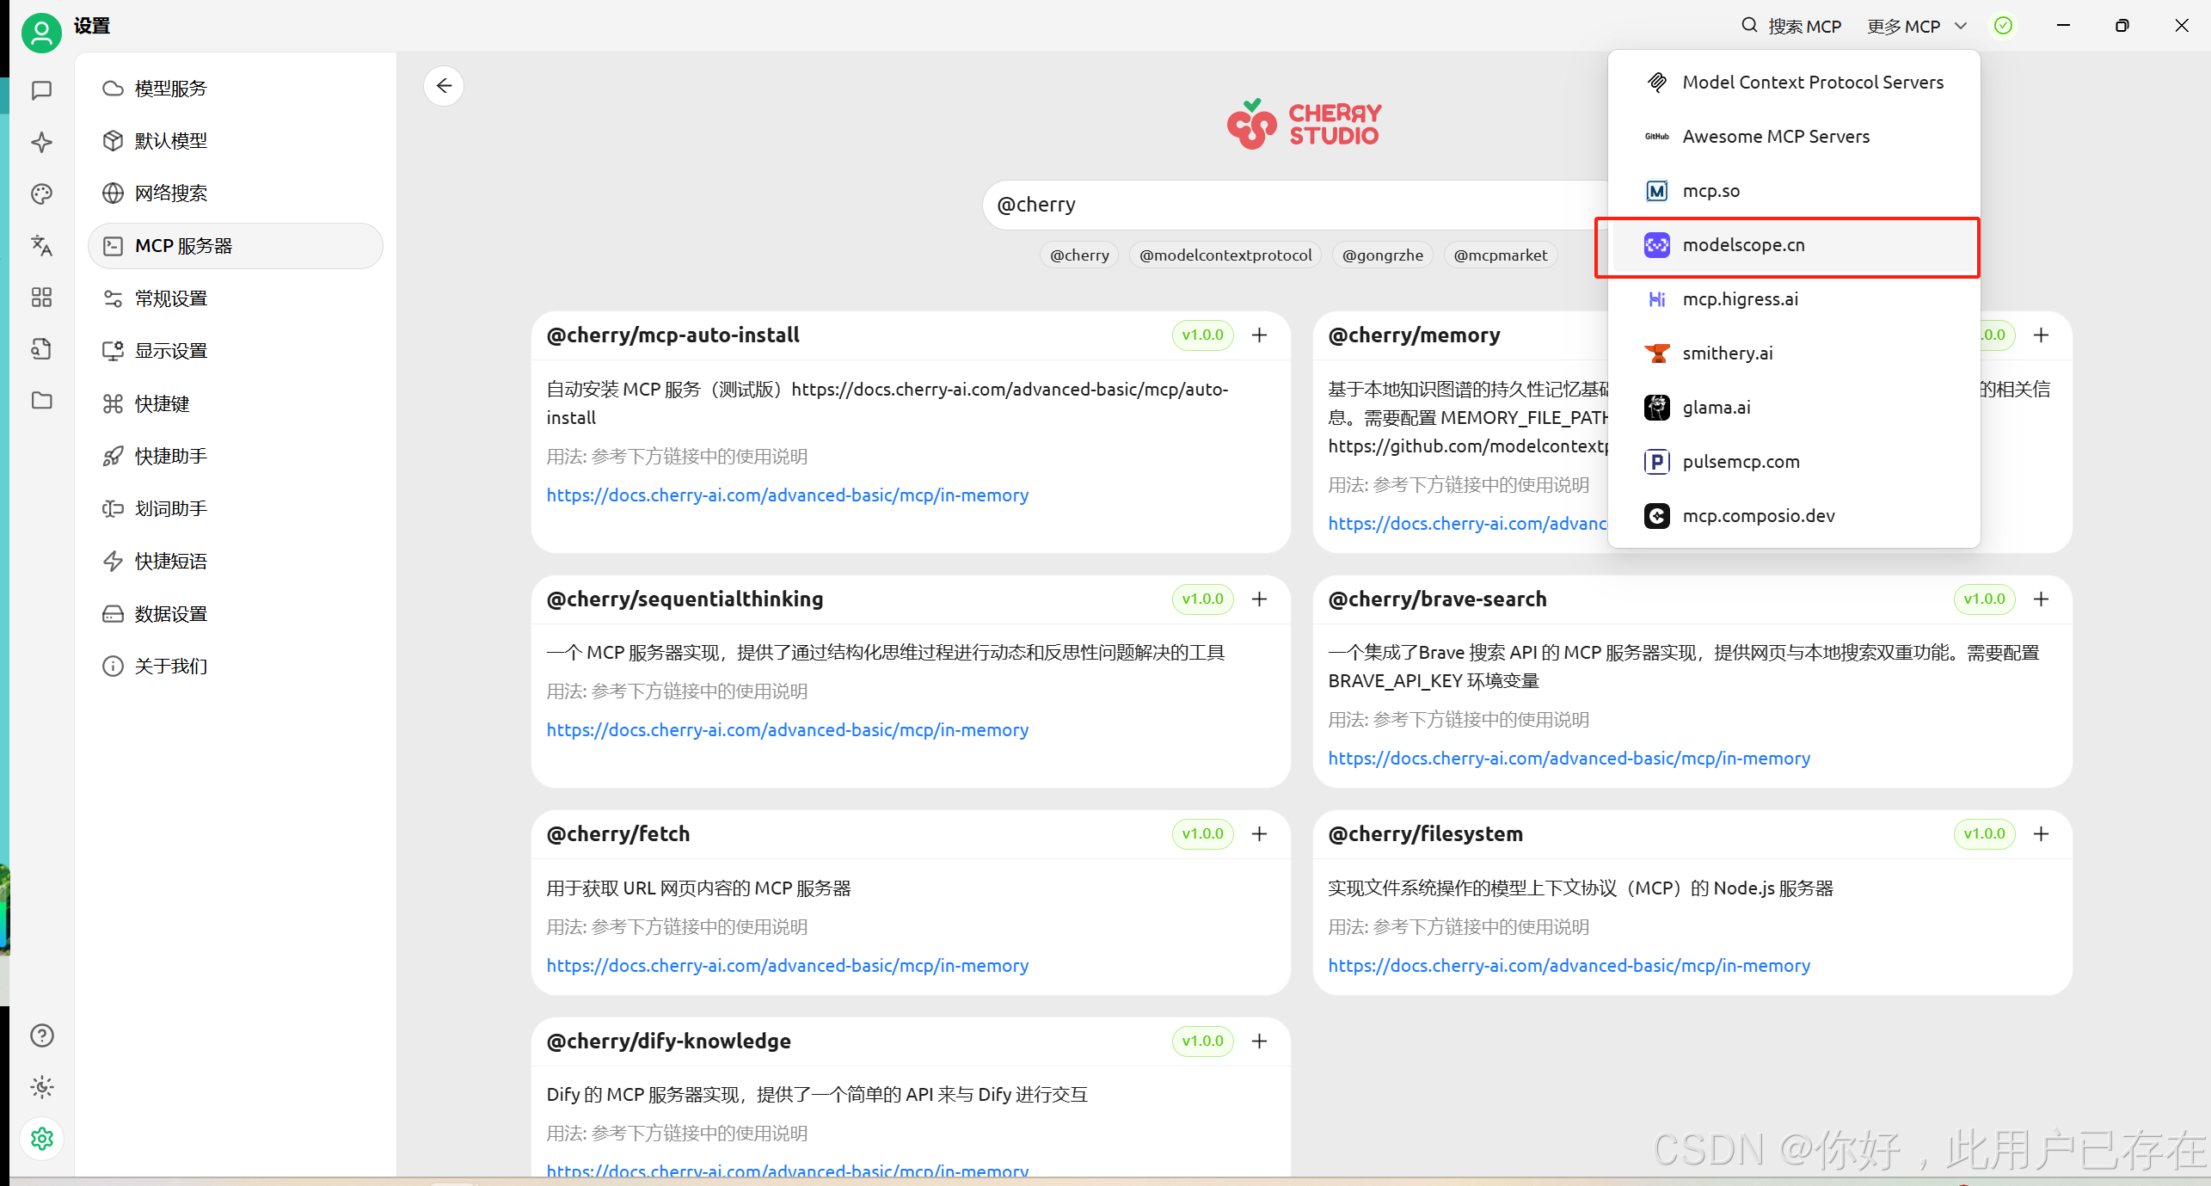
Task: Select mcp.higress.ai menu entry
Action: coord(1794,298)
